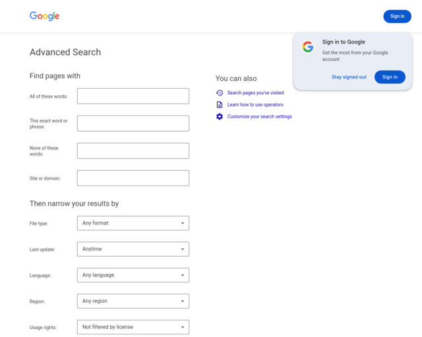The width and height of the screenshot is (422, 337).
Task: Click Then narrow your results by heading
Action: point(74,203)
